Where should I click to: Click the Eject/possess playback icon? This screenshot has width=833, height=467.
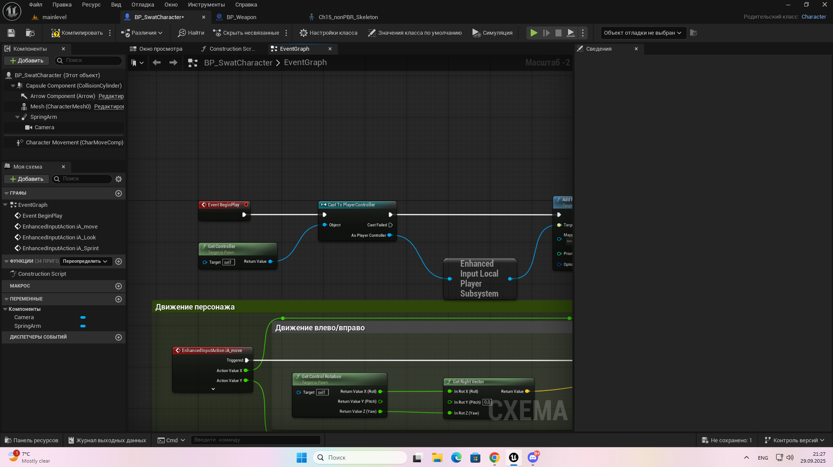pos(571,33)
